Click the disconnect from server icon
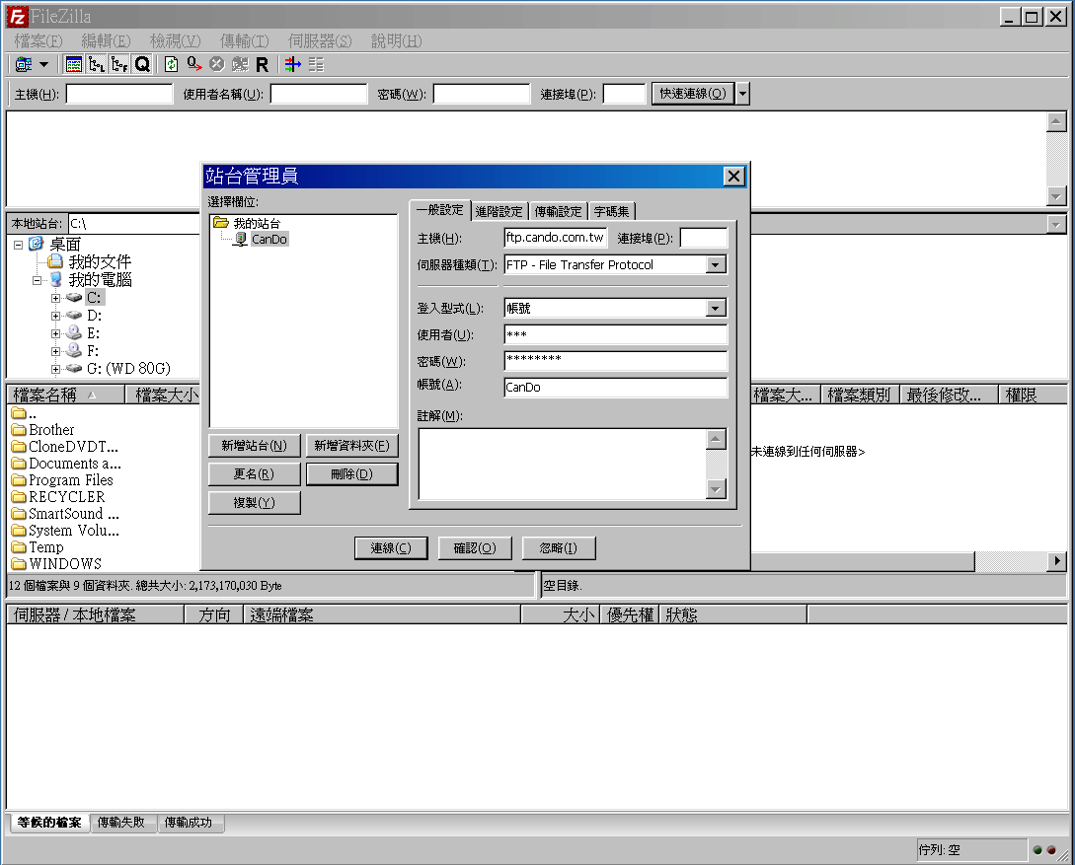This screenshot has width=1075, height=865. coord(239,64)
